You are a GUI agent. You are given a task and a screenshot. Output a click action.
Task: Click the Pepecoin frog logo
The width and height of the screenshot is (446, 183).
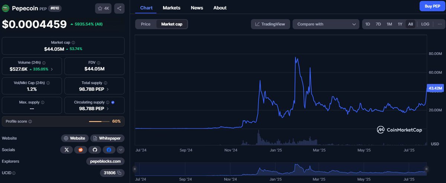pyautogui.click(x=6, y=8)
